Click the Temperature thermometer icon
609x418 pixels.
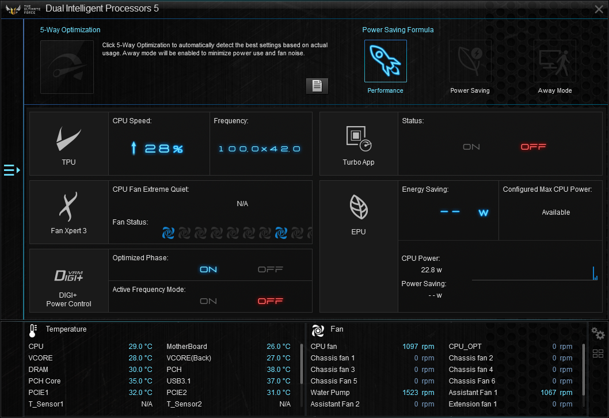coord(33,330)
